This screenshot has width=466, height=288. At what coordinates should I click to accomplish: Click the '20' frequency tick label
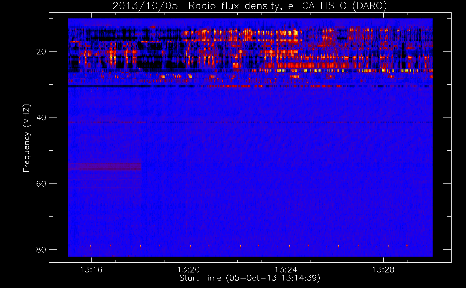tap(41, 52)
